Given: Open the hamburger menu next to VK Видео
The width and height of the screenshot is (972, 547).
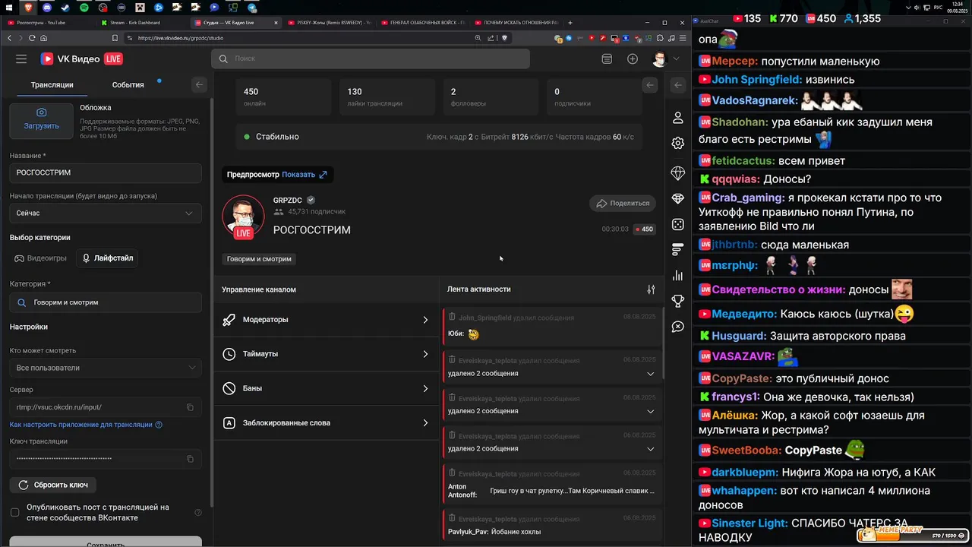Looking at the screenshot, I should coord(21,58).
